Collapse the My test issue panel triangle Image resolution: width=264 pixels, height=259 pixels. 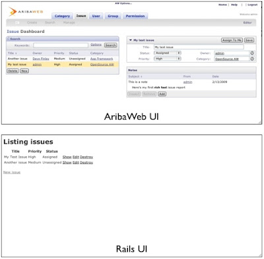(131, 40)
